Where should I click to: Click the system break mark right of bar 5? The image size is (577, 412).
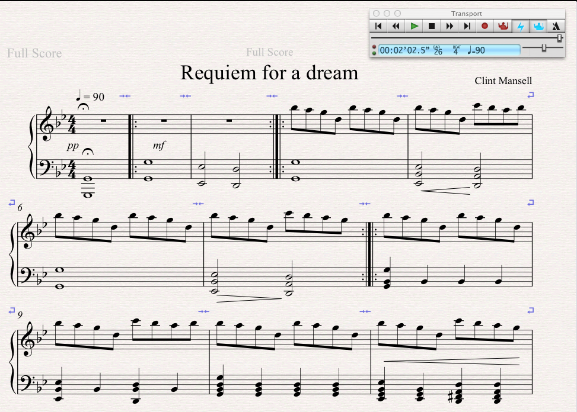[530, 95]
